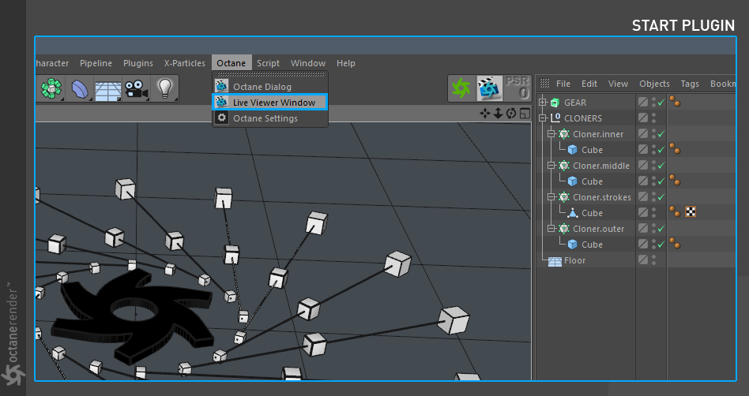Image resolution: width=749 pixels, height=396 pixels.
Task: Toggle visibility dots of the Floor object
Action: click(x=653, y=260)
